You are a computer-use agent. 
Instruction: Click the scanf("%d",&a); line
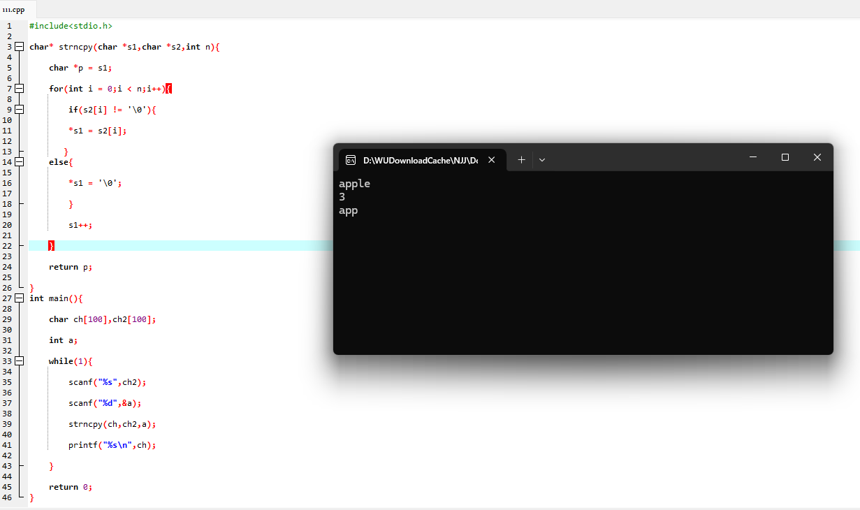[105, 403]
